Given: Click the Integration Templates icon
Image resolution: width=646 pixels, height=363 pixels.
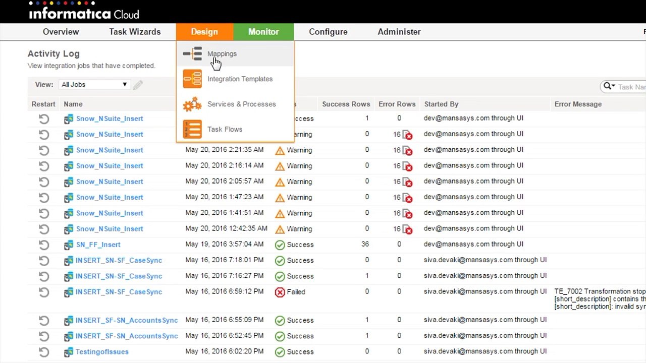Looking at the screenshot, I should pyautogui.click(x=192, y=79).
